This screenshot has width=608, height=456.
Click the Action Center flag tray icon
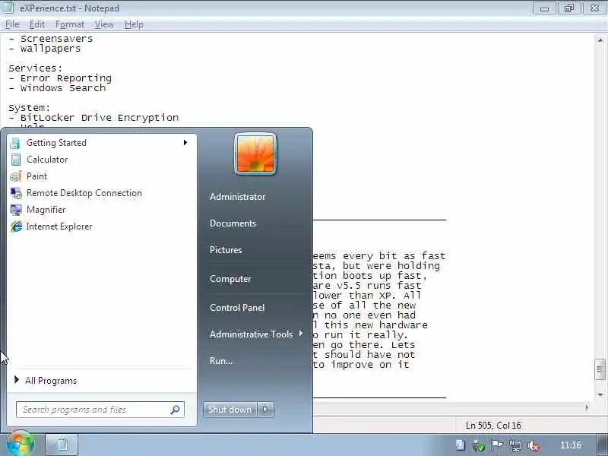pos(496,445)
